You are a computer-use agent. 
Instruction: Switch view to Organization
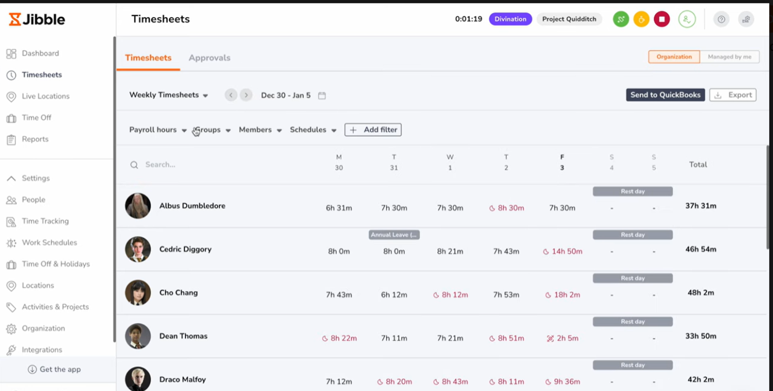[674, 57]
